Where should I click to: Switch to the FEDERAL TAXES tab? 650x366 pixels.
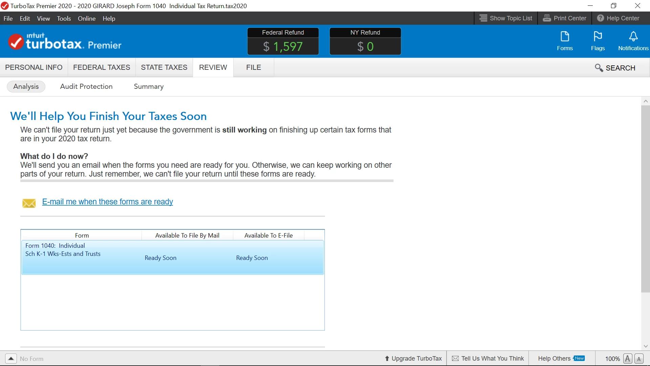coord(102,67)
